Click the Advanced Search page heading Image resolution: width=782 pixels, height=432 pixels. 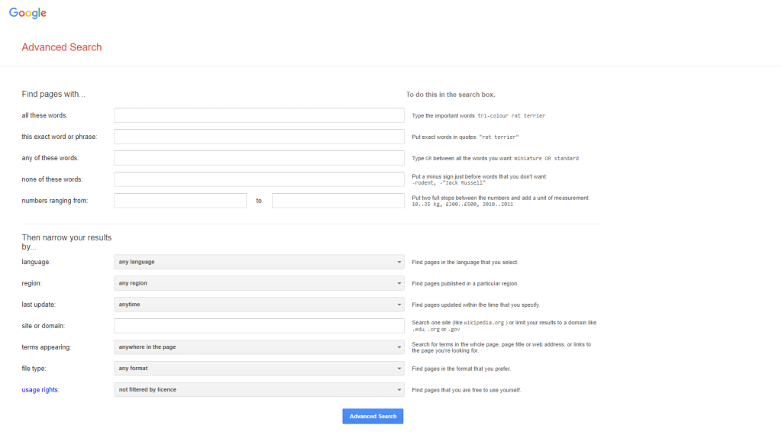pyautogui.click(x=61, y=47)
